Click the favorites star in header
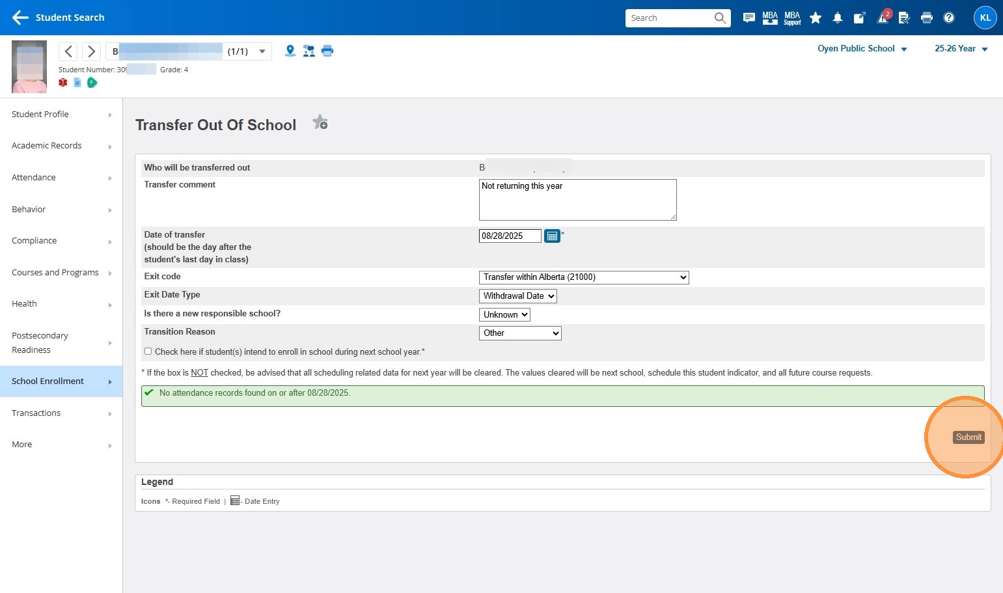 pos(816,18)
